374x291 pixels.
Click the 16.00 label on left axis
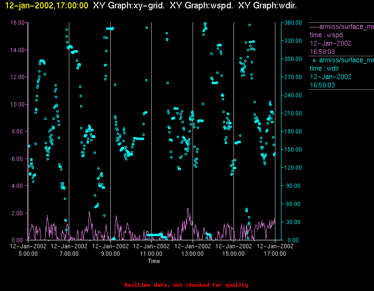[x=18, y=22]
